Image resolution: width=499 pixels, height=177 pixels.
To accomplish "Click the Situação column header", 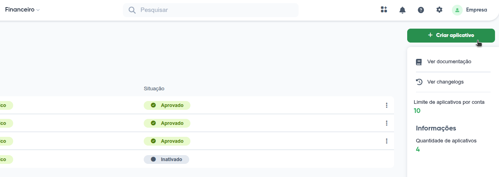I will [154, 88].
